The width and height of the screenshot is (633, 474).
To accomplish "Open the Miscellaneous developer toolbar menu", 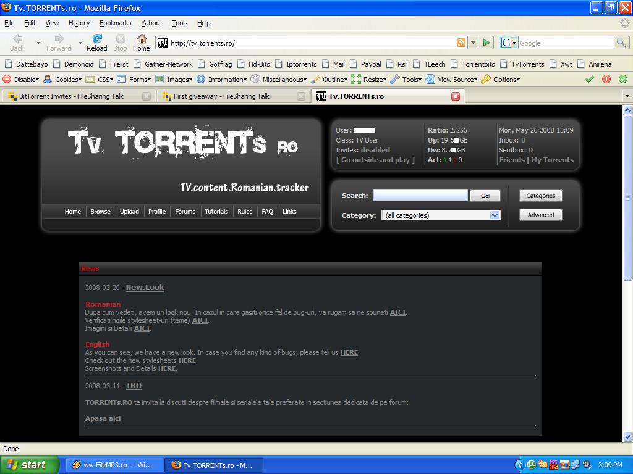I will pos(279,80).
